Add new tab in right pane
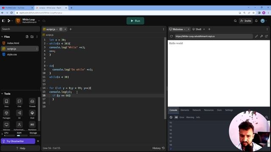The width and height of the screenshot is (271, 152). [x=209, y=29]
